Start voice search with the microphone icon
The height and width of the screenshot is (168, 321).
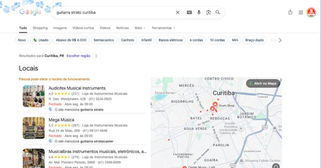[x=199, y=13]
